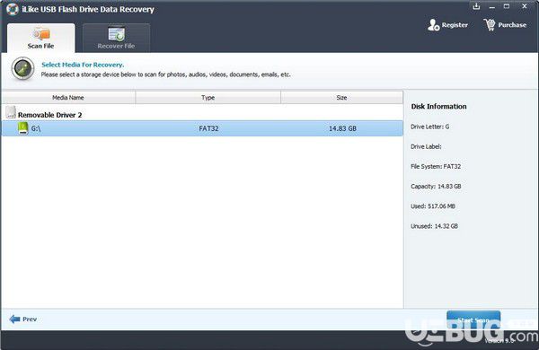
Task: Maximize the application window
Action: [507, 6]
